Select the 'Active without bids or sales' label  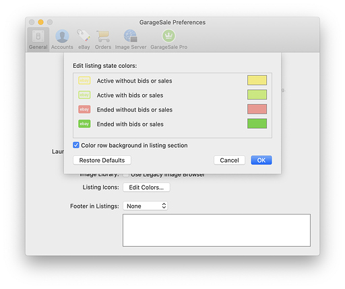(134, 81)
